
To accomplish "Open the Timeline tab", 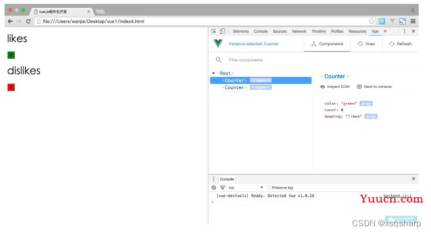I will coord(318,31).
